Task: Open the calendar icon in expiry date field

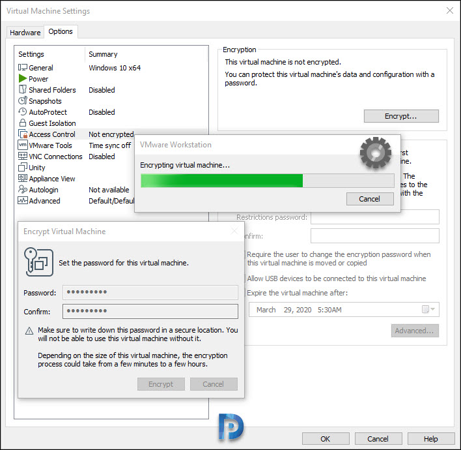Action: 425,309
